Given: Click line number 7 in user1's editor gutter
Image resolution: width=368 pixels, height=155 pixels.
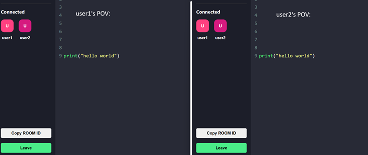Looking at the screenshot, I should click(60, 40).
